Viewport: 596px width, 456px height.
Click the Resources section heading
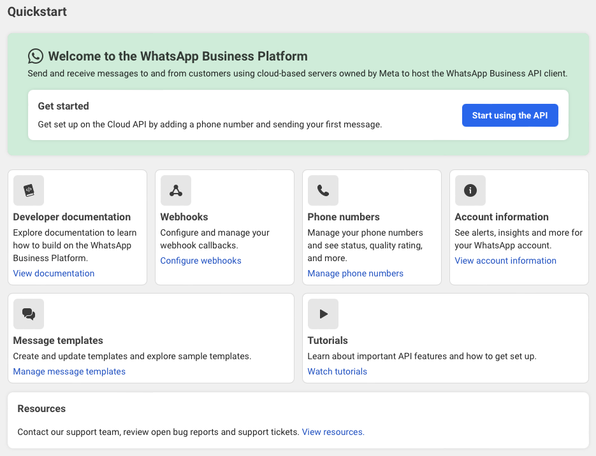coord(41,408)
